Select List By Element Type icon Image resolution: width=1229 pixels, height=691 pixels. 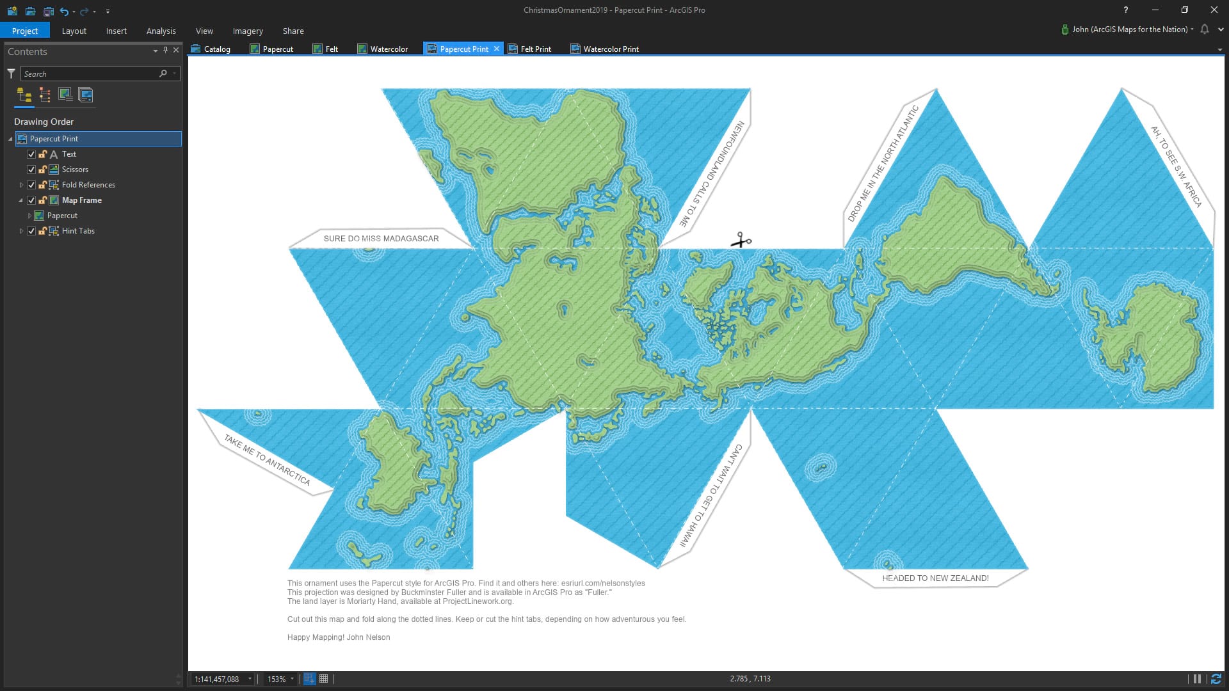[x=45, y=95]
